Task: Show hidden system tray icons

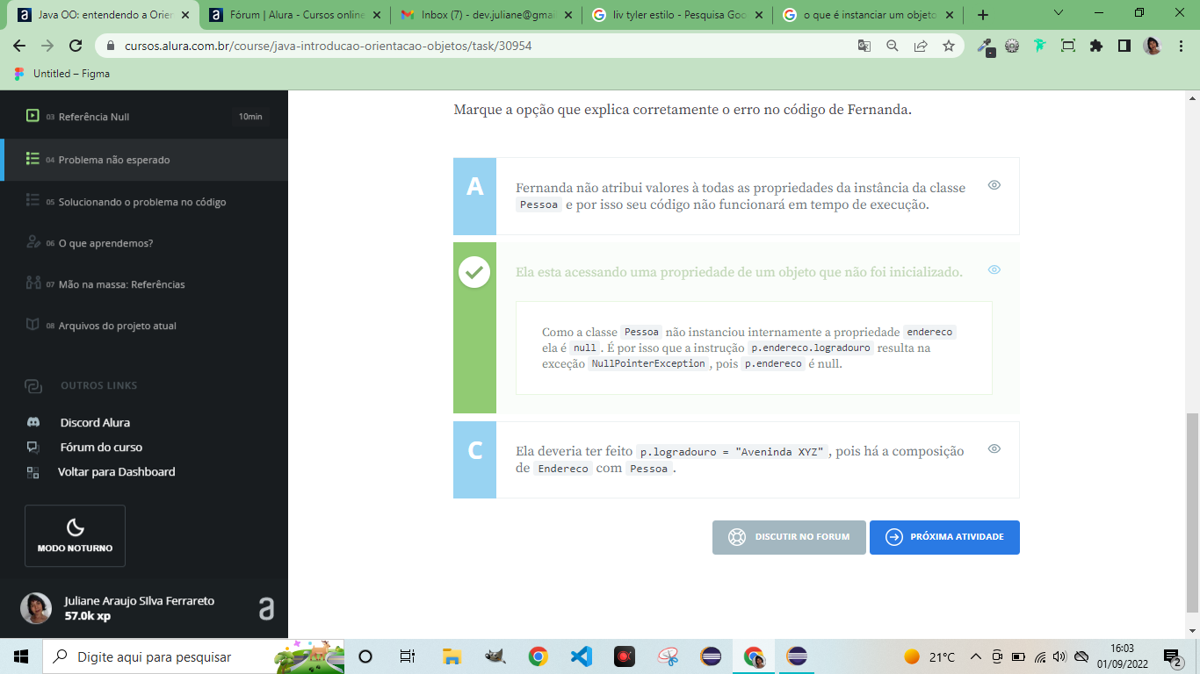Action: 976,656
